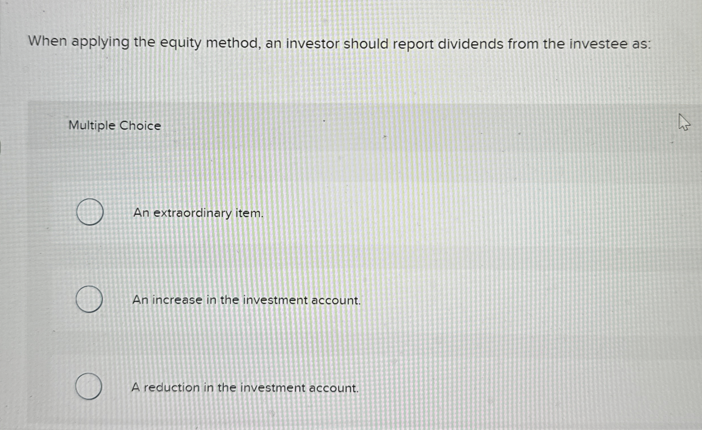The image size is (702, 430).
Task: Click the answer text "An increase in the investment account."
Action: point(247,300)
